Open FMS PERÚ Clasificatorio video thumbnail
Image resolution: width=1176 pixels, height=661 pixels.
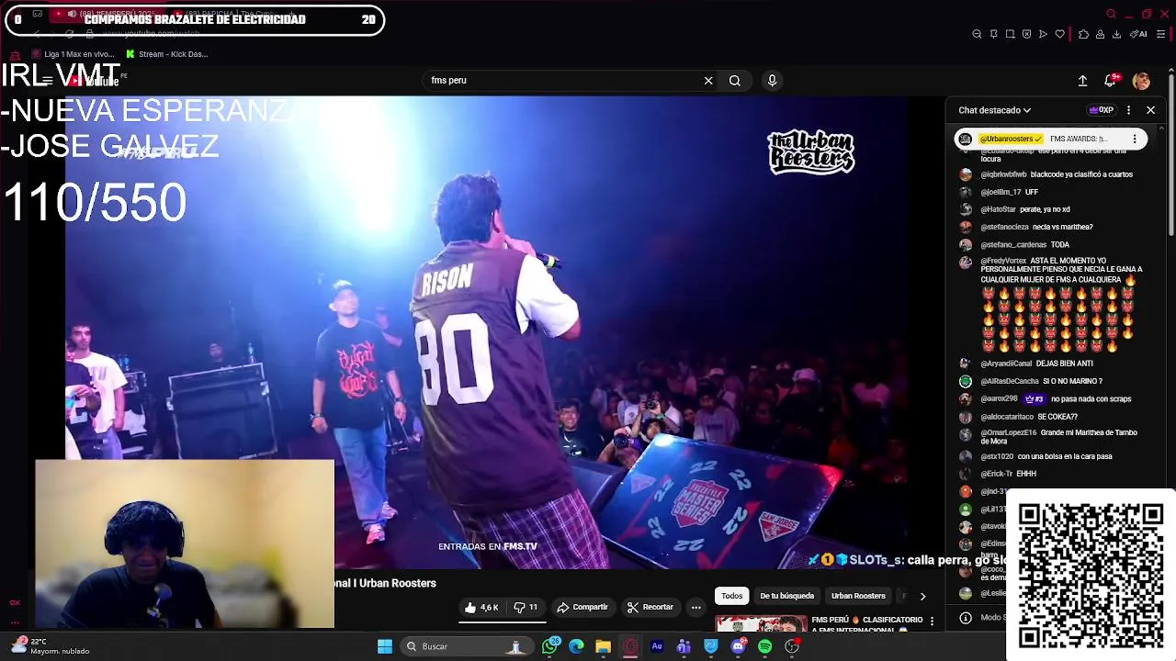pos(762,623)
